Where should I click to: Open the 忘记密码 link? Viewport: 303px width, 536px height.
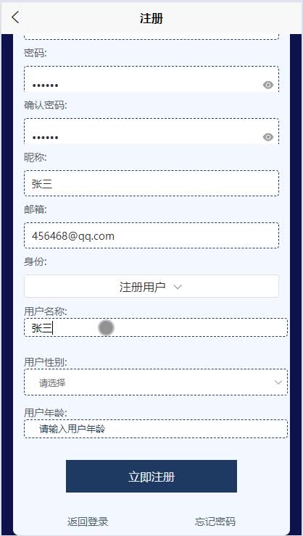click(215, 522)
